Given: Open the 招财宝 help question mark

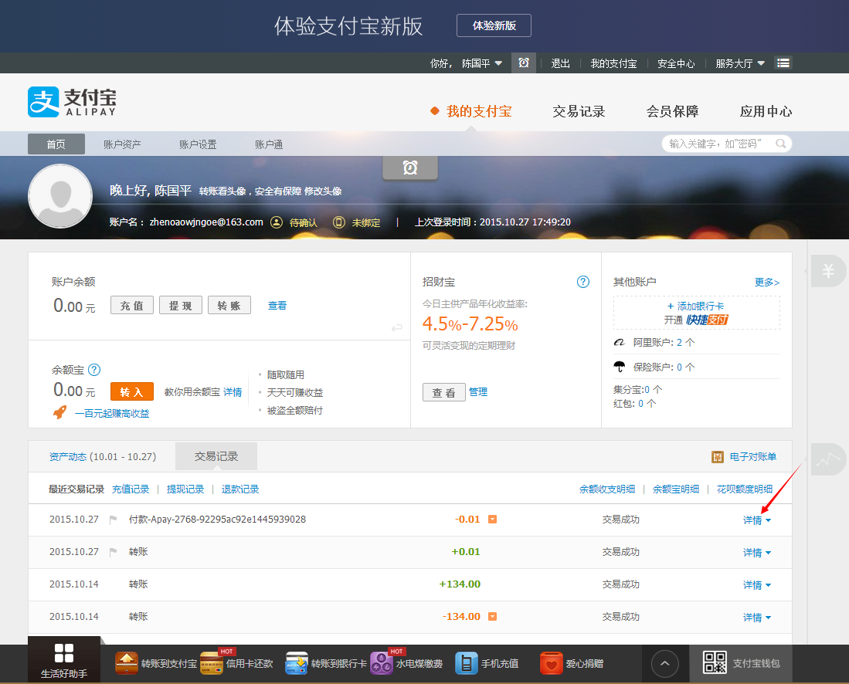Looking at the screenshot, I should coord(583,281).
